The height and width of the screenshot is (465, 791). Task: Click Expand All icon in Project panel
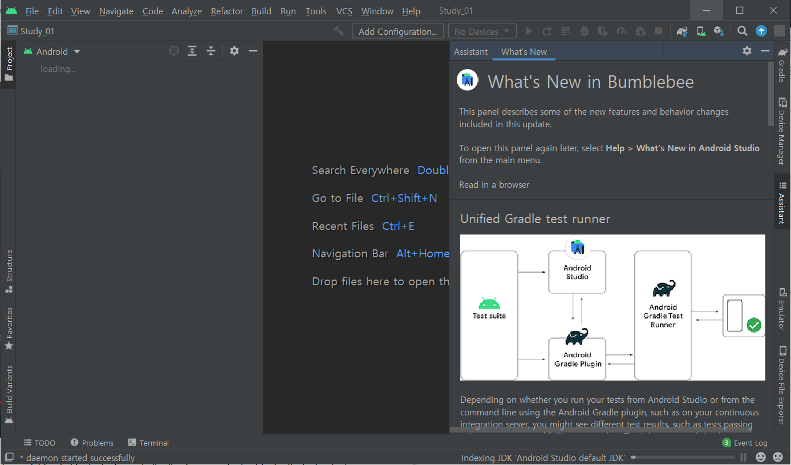tap(192, 51)
